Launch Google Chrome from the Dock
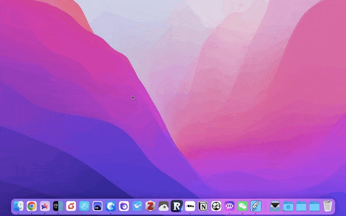The height and width of the screenshot is (216, 346). pos(32,206)
